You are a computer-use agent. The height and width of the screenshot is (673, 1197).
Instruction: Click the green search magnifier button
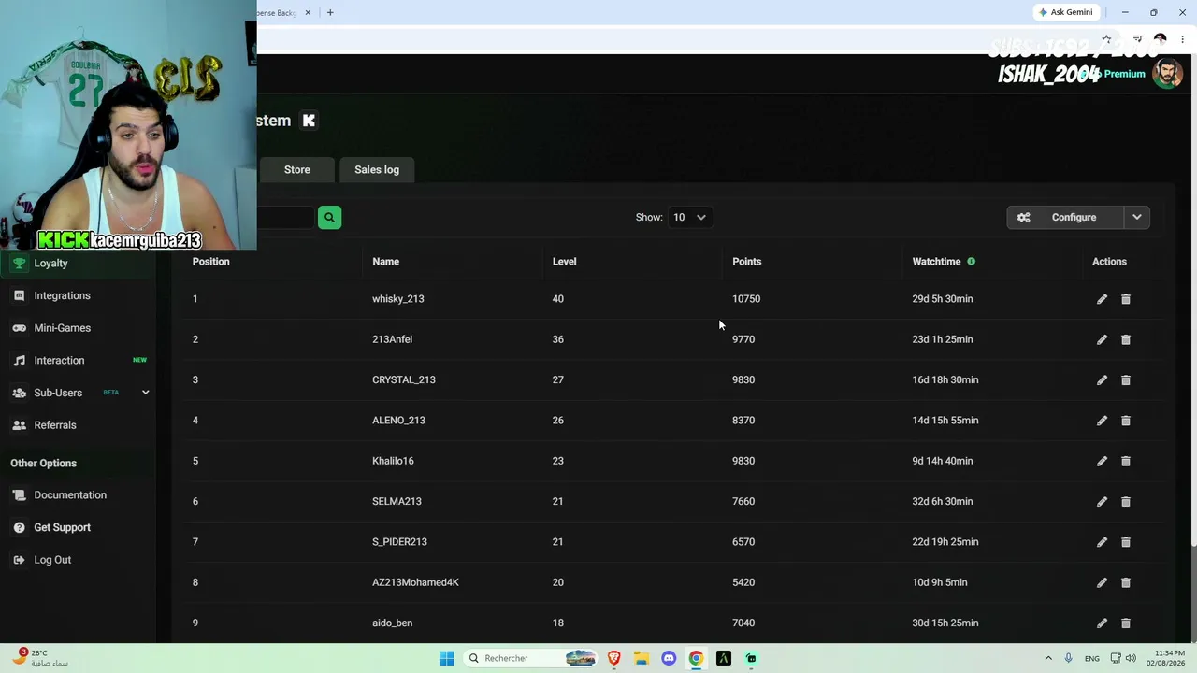tap(329, 217)
